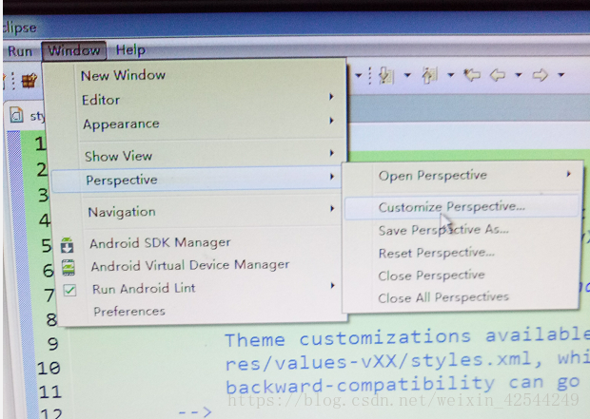Click the 'backward-compatibility' text in editor
Screen dimensions: 590x419
click(361, 385)
